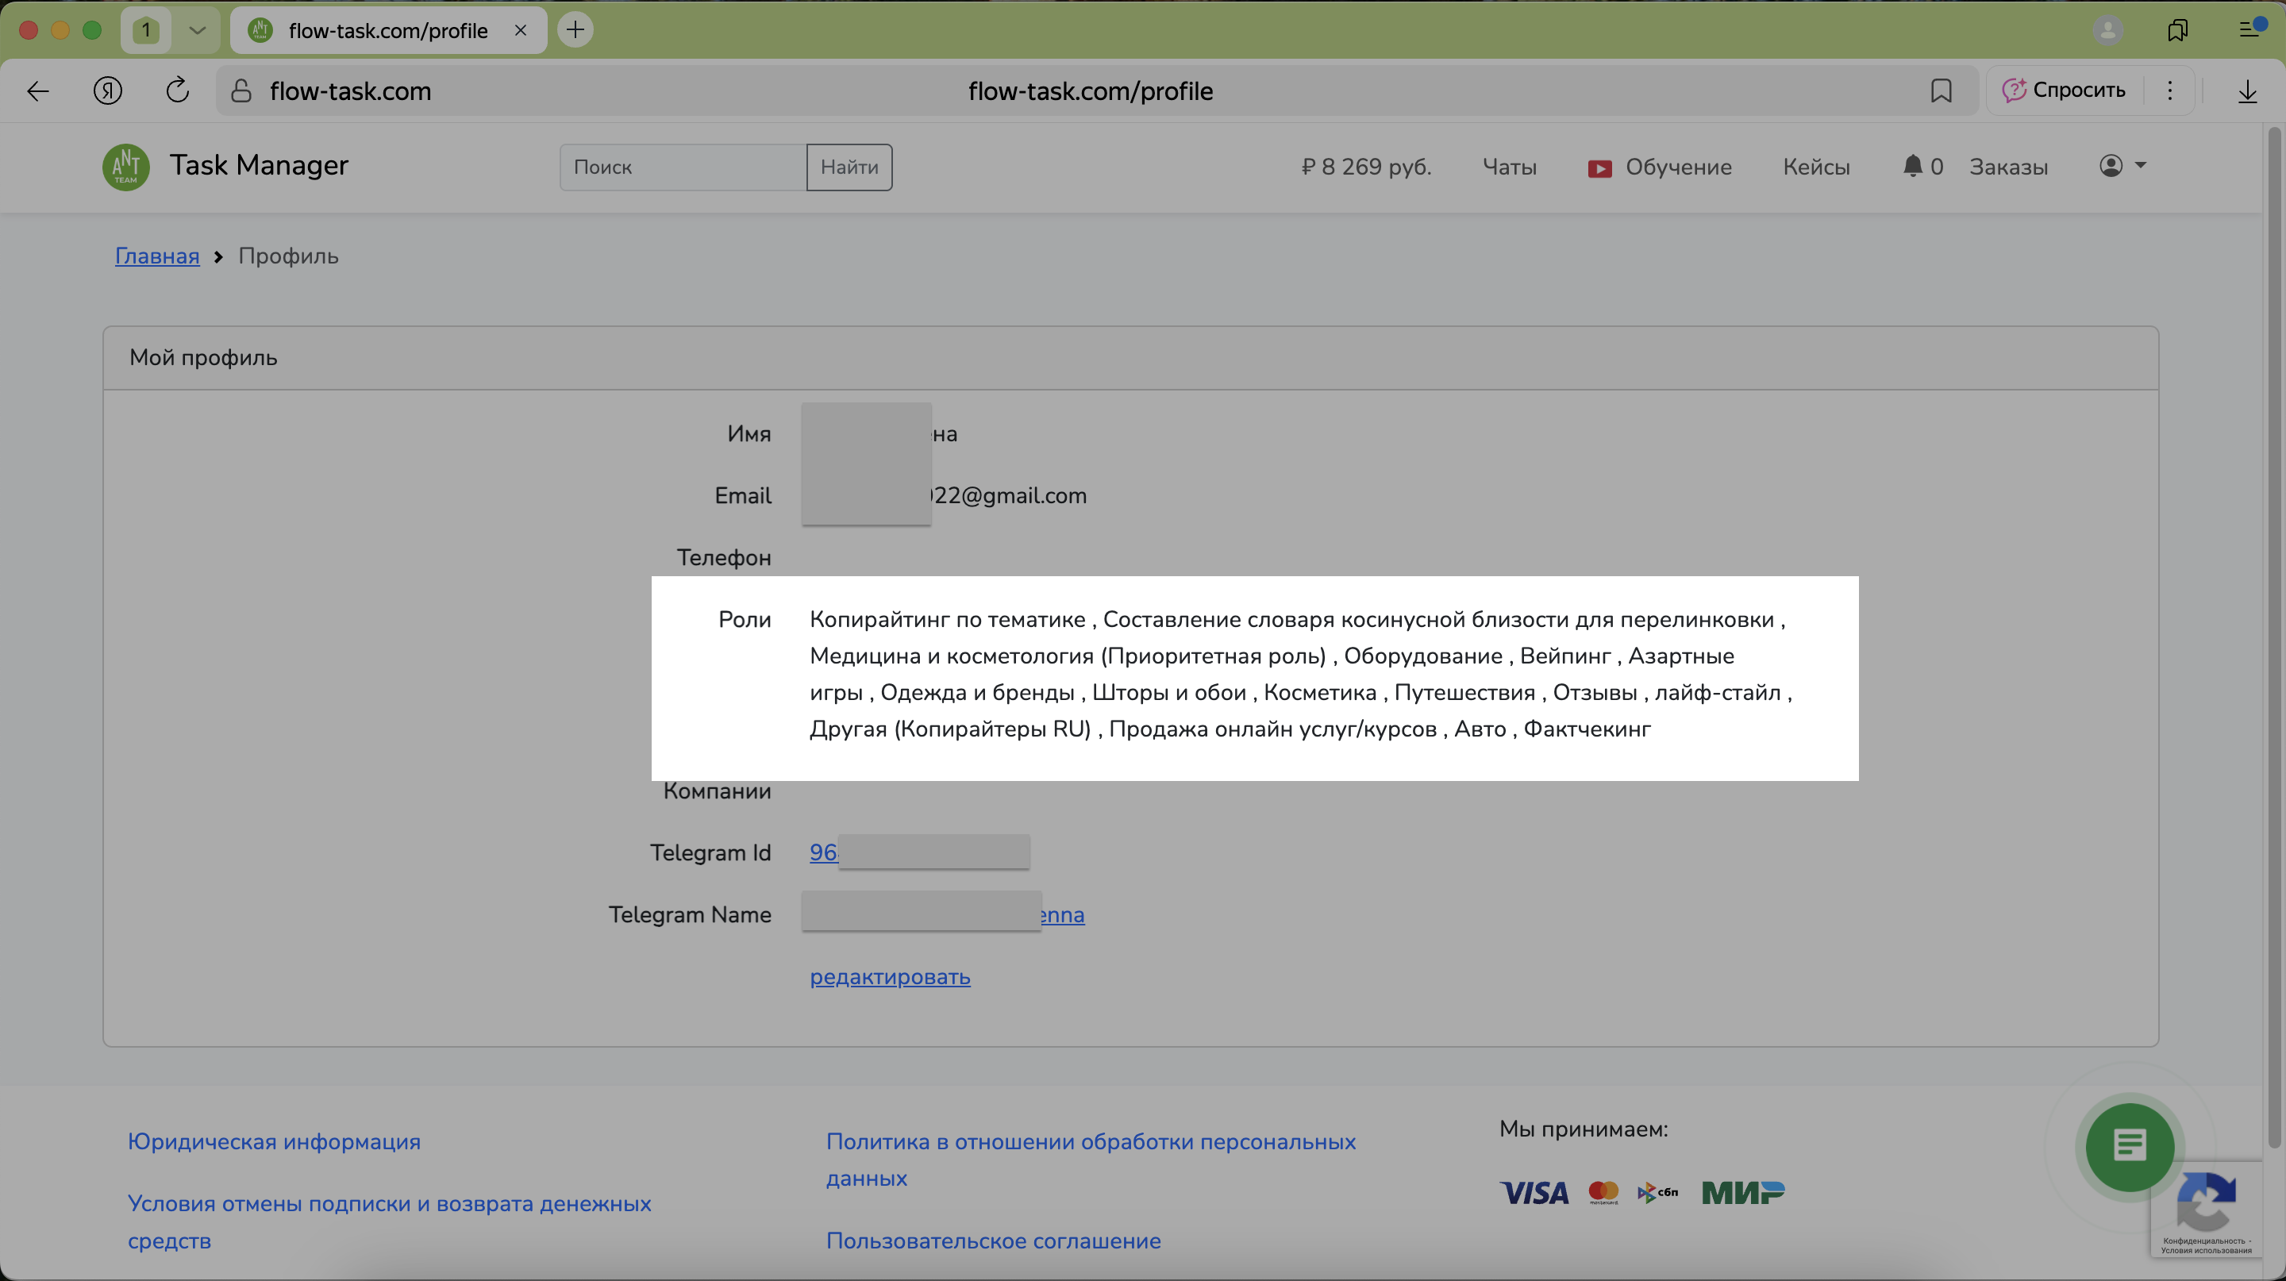
Task: Click the browser back arrow
Action: (38, 90)
